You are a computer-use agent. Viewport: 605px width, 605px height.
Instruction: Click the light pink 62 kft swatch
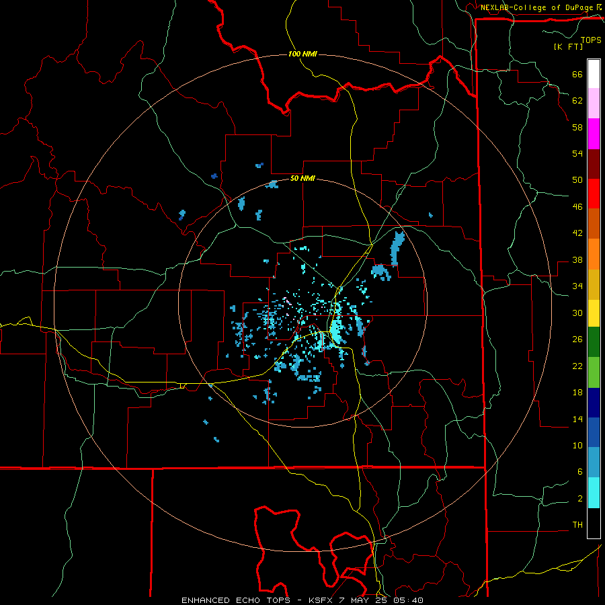[x=594, y=104]
